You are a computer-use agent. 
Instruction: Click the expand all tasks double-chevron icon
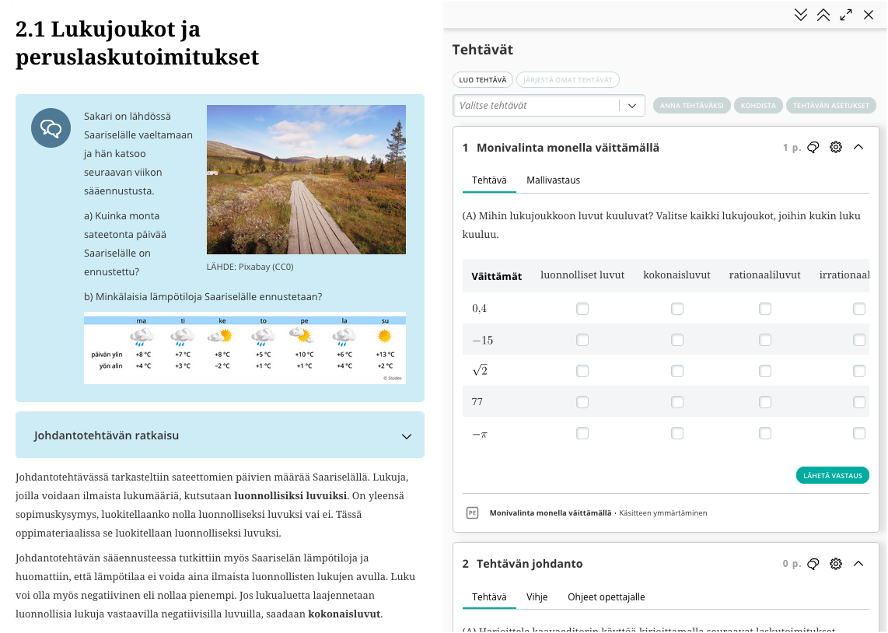[801, 15]
